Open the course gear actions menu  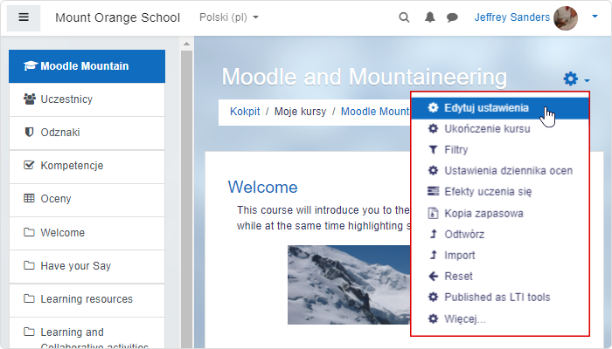(576, 79)
